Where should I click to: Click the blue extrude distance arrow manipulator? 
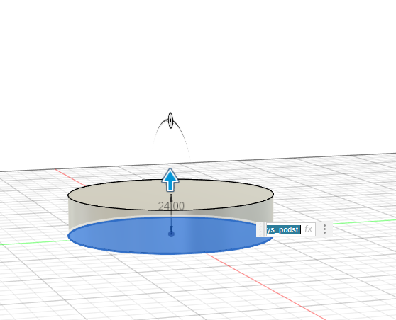(x=170, y=180)
